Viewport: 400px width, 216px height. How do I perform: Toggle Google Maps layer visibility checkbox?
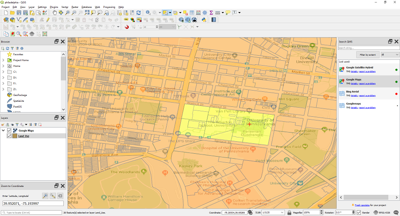[9, 130]
